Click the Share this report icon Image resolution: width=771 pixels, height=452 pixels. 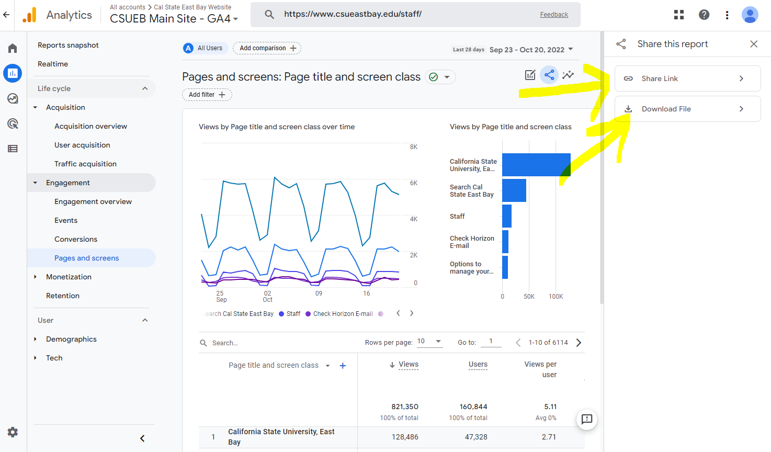tap(549, 75)
